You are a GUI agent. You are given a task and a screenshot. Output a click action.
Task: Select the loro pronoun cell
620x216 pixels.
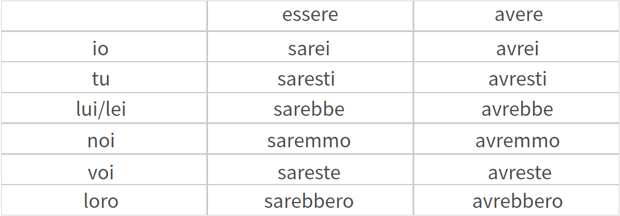coord(101,201)
